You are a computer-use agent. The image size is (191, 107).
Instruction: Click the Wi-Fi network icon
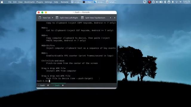(177, 2)
